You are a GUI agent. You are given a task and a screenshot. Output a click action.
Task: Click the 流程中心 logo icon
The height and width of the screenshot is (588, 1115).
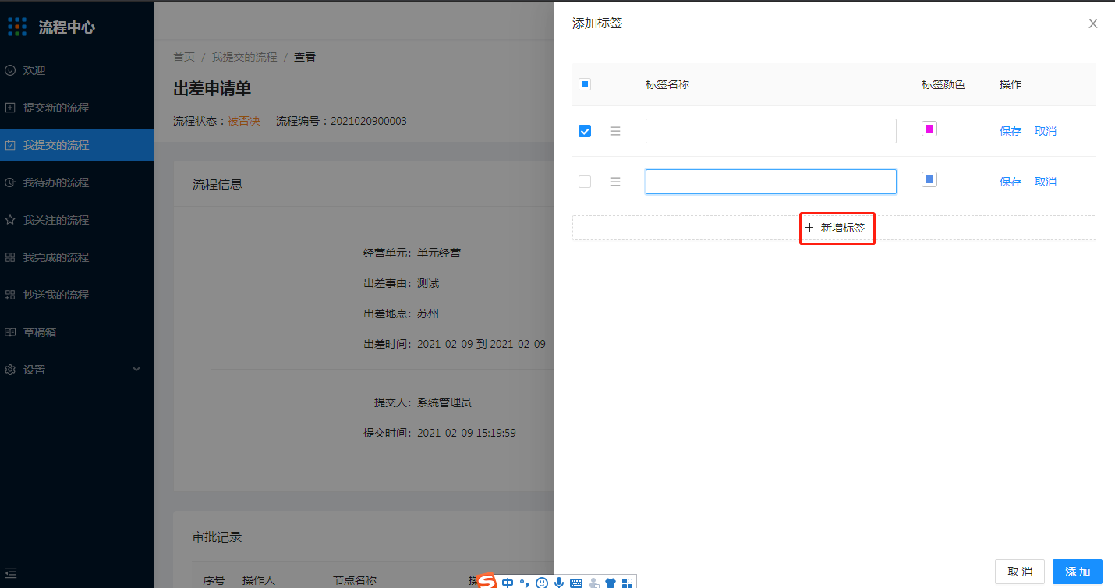pyautogui.click(x=17, y=27)
